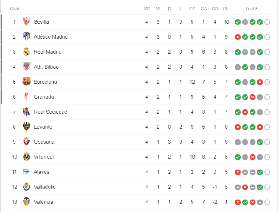Open the Valladolid team link

45,187
